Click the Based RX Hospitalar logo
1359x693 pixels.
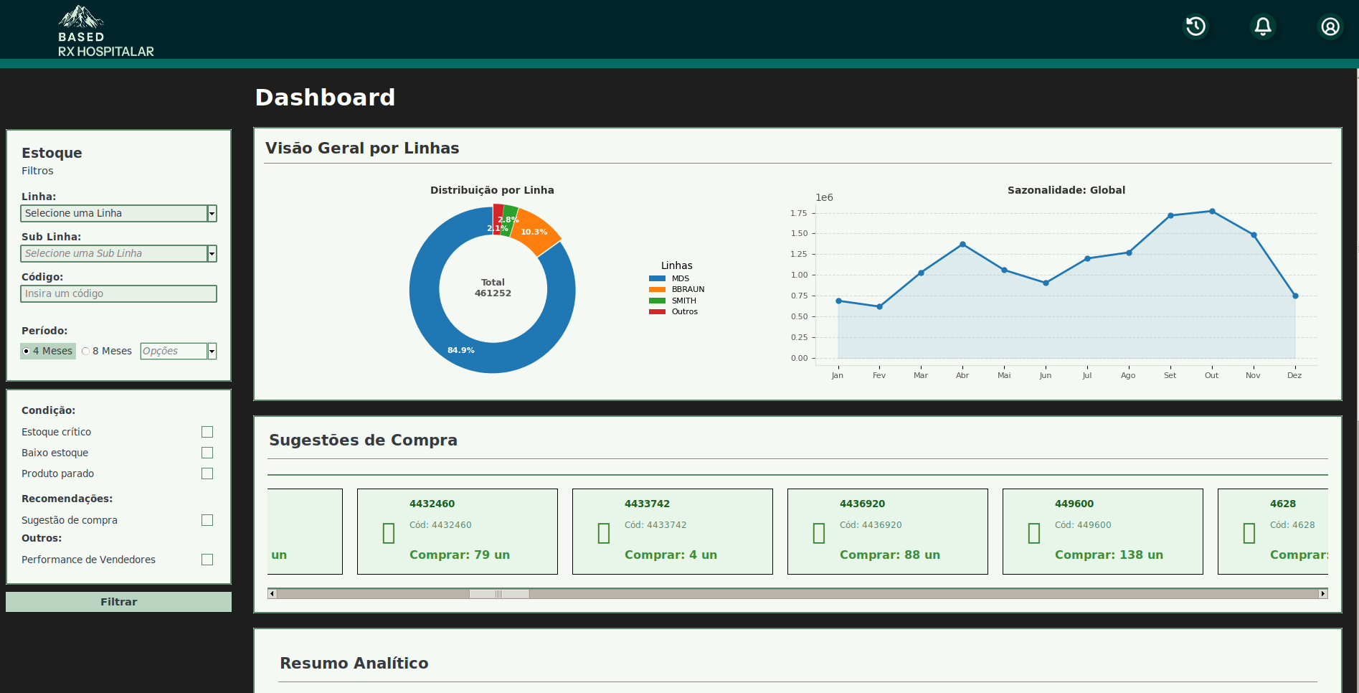[x=105, y=32]
